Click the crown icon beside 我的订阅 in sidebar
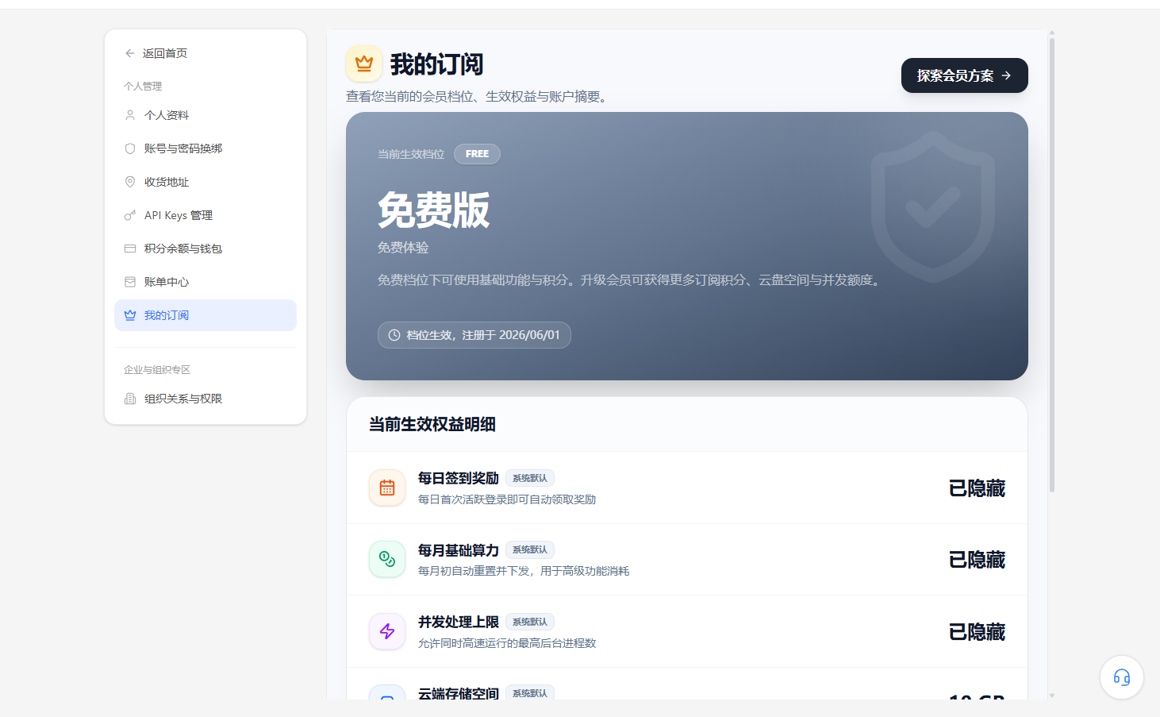 point(130,315)
